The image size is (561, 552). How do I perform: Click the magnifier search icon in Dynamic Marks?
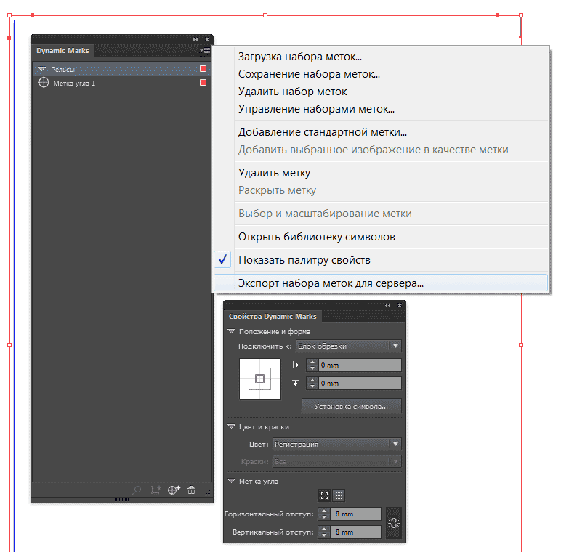coord(137,490)
